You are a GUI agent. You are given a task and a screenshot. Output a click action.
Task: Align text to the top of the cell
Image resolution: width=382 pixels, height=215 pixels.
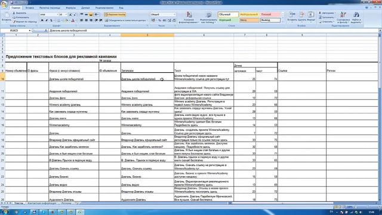tap(82, 14)
